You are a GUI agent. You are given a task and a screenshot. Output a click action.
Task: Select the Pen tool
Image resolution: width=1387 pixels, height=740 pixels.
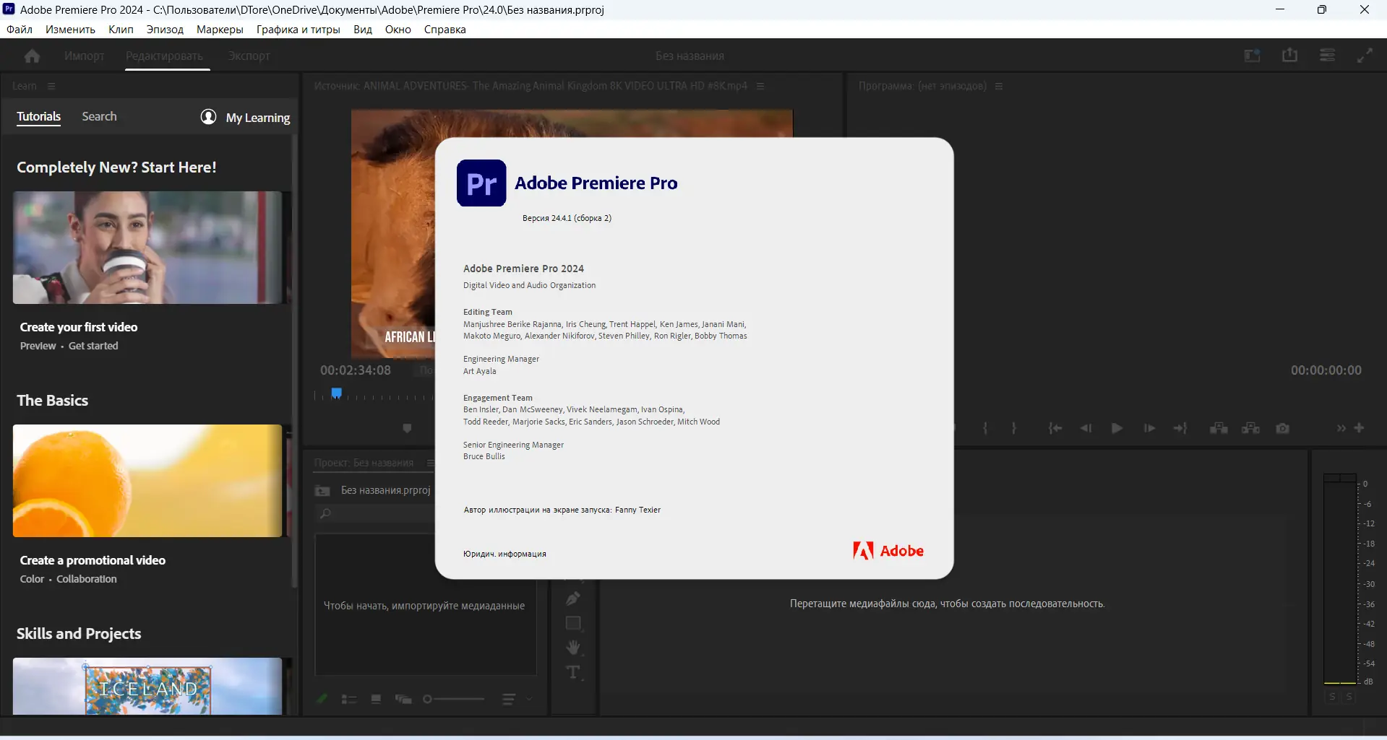coord(573,598)
